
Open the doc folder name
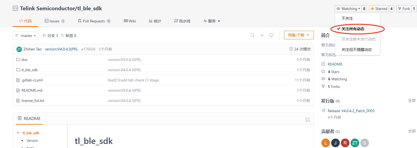pyautogui.click(x=25, y=60)
